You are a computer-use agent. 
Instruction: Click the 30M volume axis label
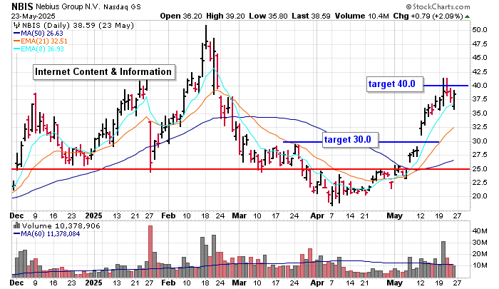pyautogui.click(x=480, y=243)
